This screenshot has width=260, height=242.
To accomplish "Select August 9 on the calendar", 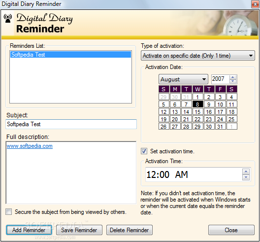I will 209,104.
